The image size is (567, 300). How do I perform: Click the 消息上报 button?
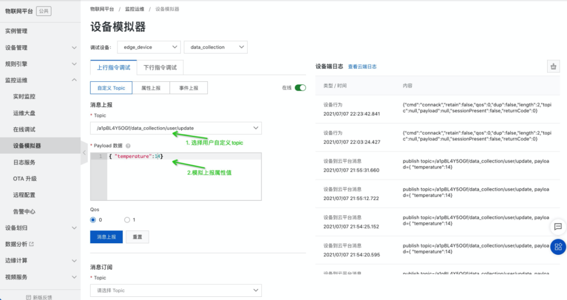tap(106, 237)
